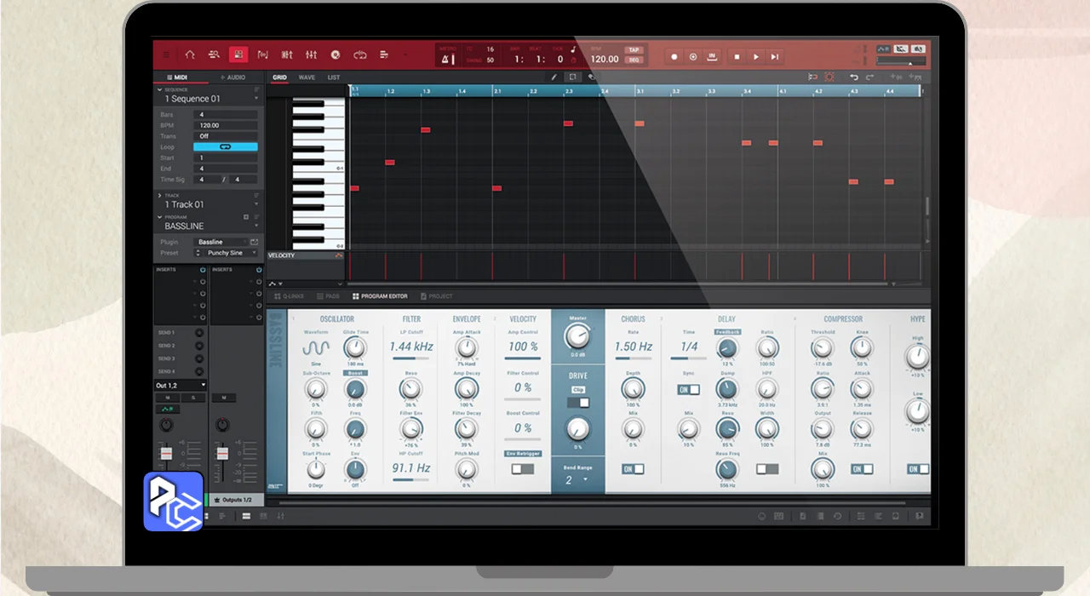This screenshot has height=596, width=1090.
Task: Select the Eraser tool
Action: [591, 77]
